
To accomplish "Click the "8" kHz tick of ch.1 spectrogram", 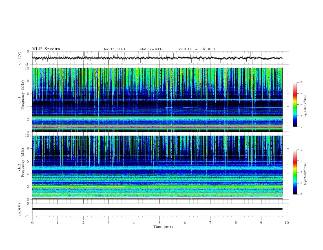I will click(x=29, y=81).
